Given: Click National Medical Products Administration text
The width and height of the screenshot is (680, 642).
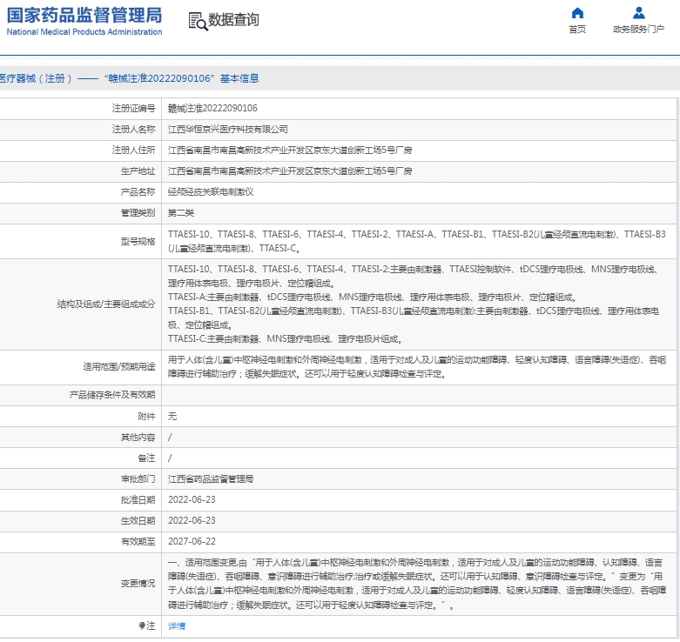Looking at the screenshot, I should point(84,31).
